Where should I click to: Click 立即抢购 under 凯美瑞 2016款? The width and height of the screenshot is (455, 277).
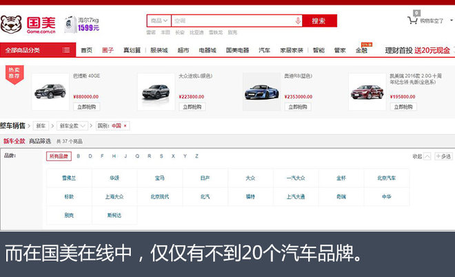click(x=403, y=107)
